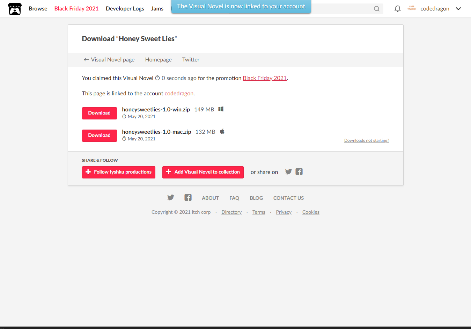471x329 pixels.
Task: Open the Cookies footer link
Action: (x=311, y=212)
